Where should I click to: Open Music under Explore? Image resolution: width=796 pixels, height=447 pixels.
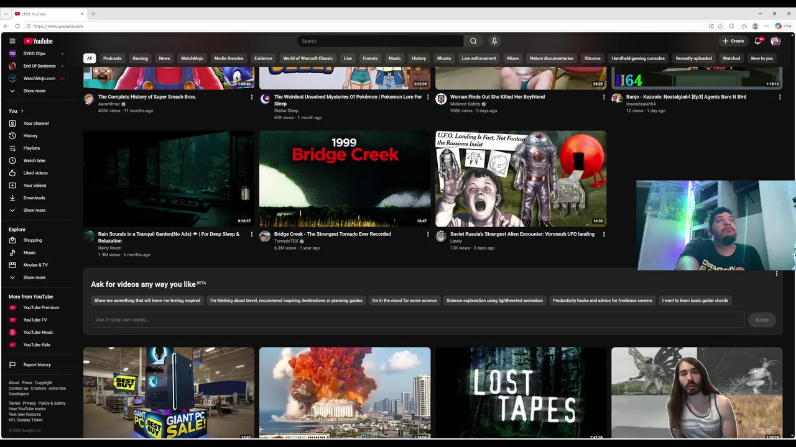coord(29,253)
